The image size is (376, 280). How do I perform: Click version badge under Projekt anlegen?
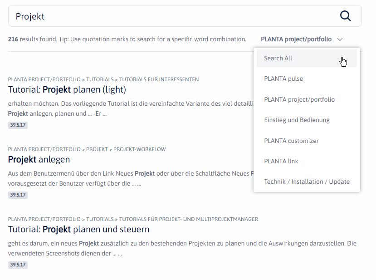tap(18, 195)
